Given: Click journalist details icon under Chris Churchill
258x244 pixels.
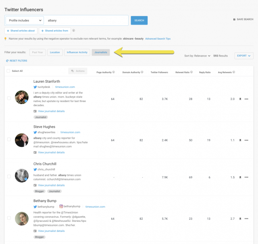Looking at the screenshot, I should tap(35, 186).
